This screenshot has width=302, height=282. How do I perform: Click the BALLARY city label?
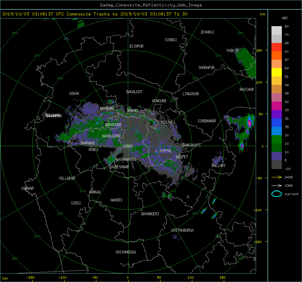(218, 166)
